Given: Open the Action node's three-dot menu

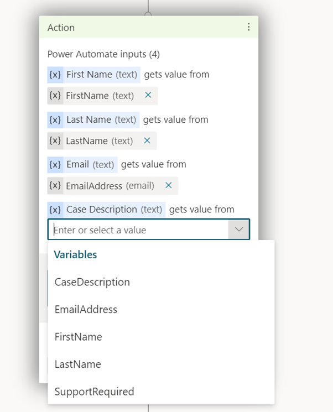Looking at the screenshot, I should coord(248,27).
